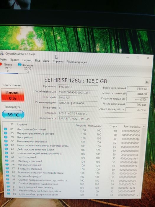Click the power-on count value 700 раз
Viewport: 155px width, 207px height.
click(x=136, y=105)
